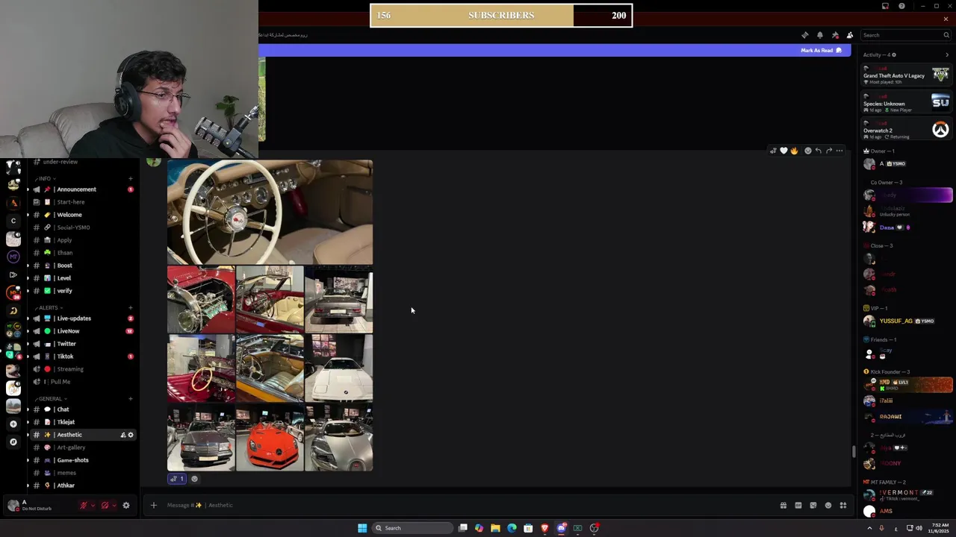The height and width of the screenshot is (537, 956).
Task: Click the Search field in Discord header
Action: click(x=905, y=35)
